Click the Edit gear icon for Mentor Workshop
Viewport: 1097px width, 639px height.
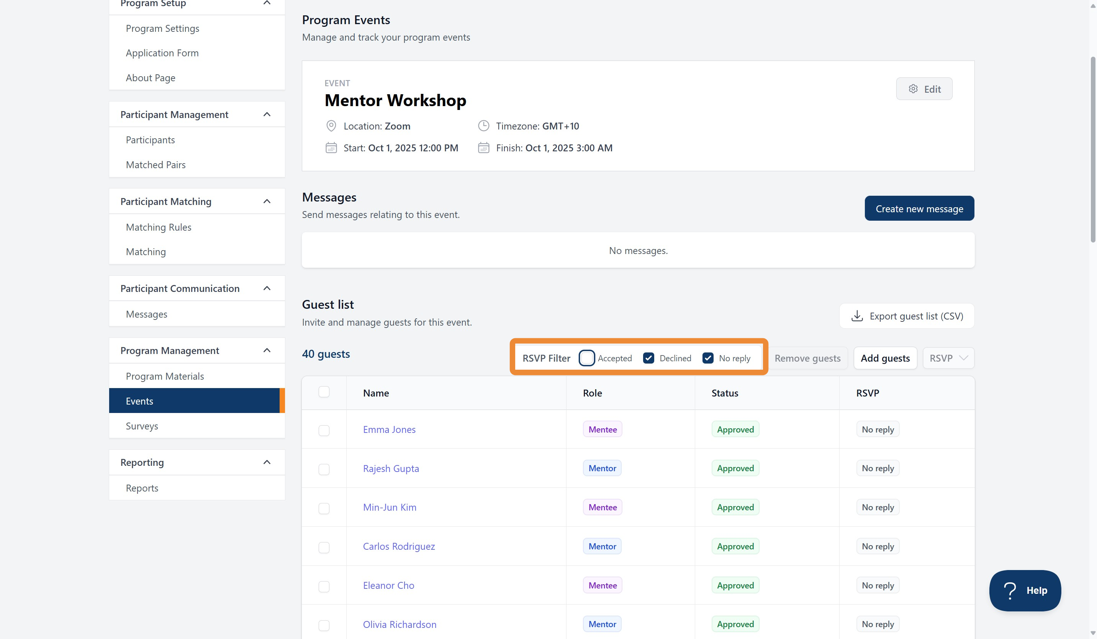pos(913,88)
